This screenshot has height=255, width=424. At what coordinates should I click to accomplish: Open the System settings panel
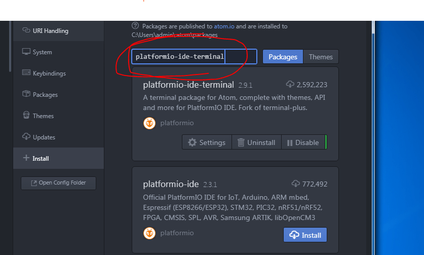tap(58, 52)
